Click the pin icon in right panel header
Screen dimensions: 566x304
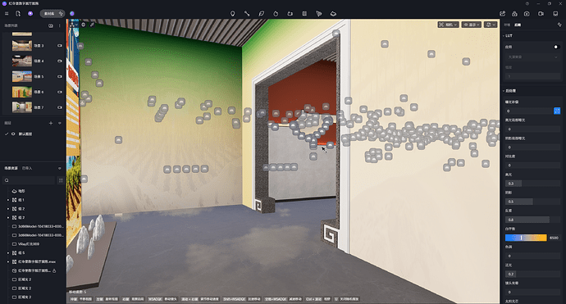[559, 25]
